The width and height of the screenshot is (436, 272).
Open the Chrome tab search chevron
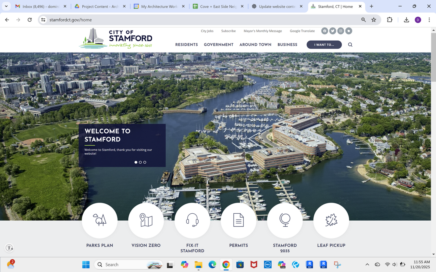tap(6, 6)
